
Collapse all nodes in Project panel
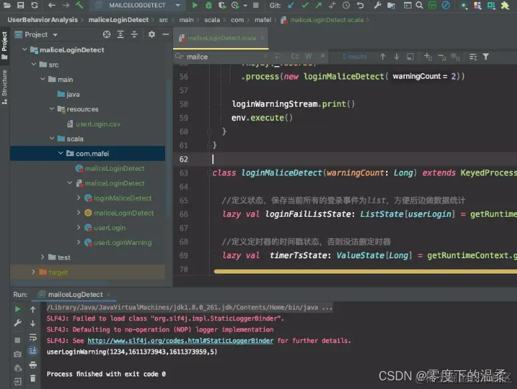click(134, 34)
